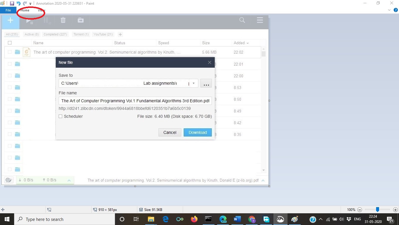Open Chrome from the taskbar
399x225 pixels.
252,219
